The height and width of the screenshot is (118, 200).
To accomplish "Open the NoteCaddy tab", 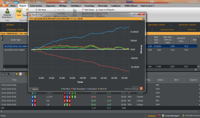I will coord(103,6).
